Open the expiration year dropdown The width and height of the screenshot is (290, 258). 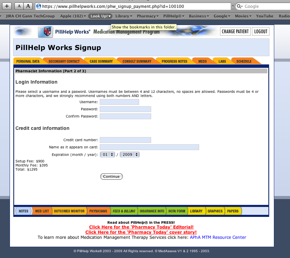point(130,155)
